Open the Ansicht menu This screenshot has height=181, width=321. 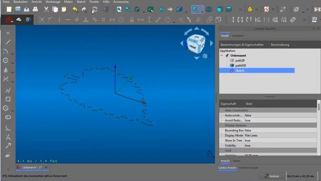[x=37, y=2]
